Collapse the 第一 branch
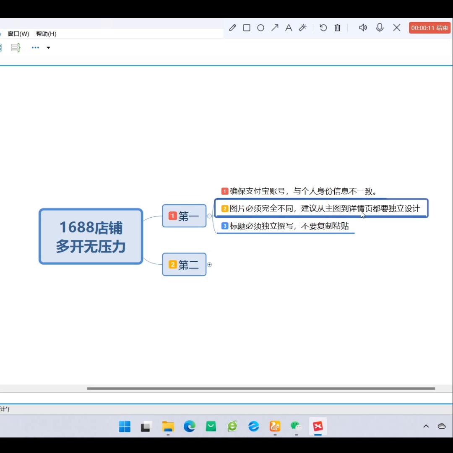 [x=209, y=216]
